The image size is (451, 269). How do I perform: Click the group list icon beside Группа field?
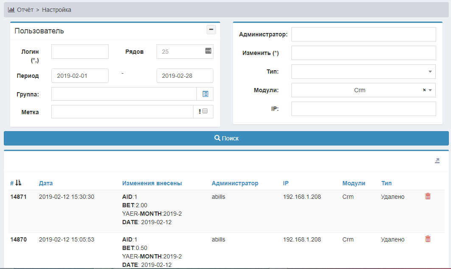(205, 94)
